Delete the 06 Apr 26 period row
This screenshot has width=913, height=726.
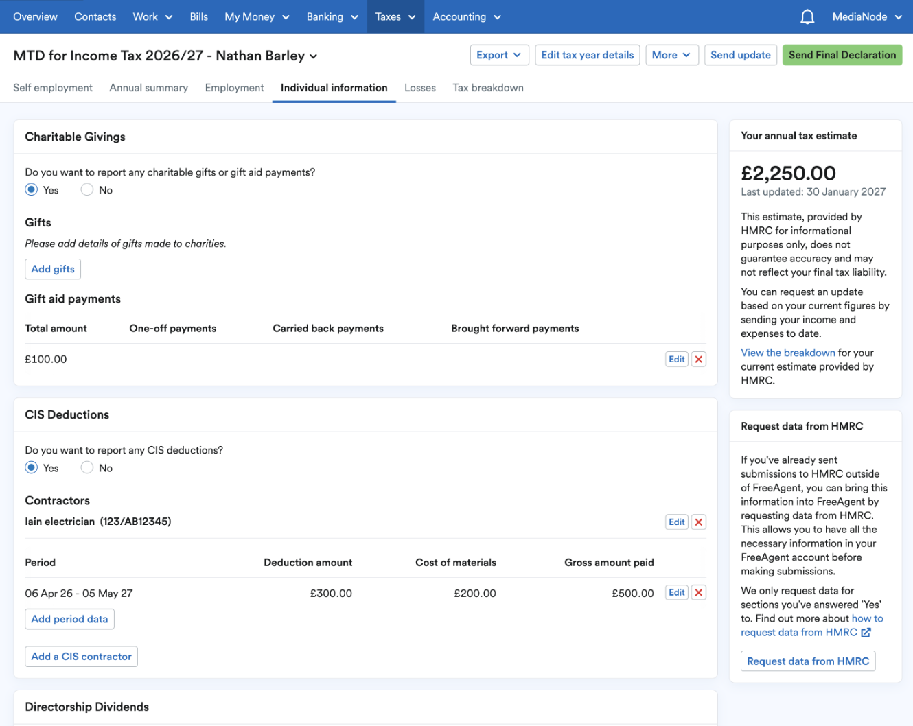699,593
